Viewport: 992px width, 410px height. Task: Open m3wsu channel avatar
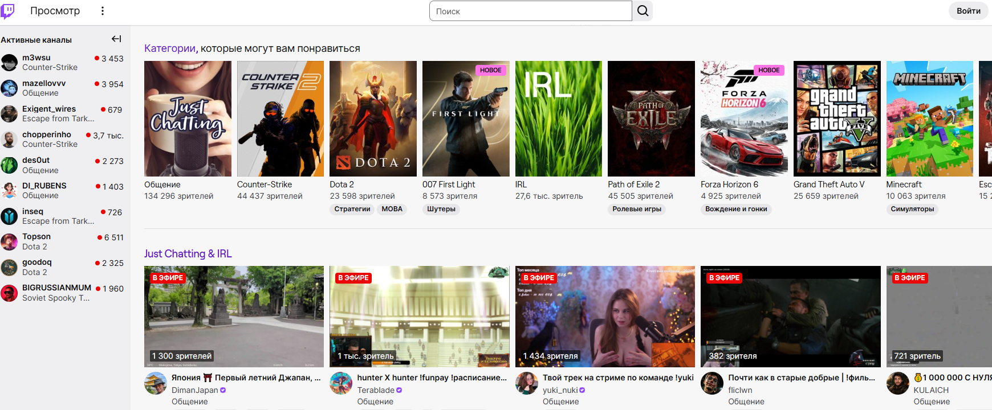coord(9,62)
